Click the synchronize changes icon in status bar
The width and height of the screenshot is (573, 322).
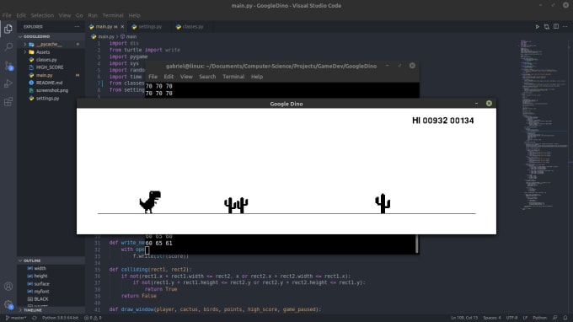tap(35, 318)
